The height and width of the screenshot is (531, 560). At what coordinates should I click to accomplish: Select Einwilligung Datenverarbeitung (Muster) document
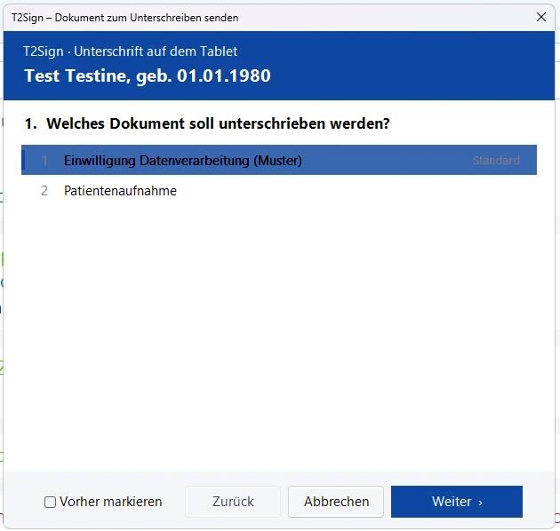(279, 160)
